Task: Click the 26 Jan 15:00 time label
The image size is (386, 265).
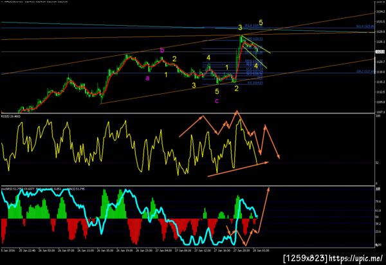Action: pyautogui.click(x=105, y=250)
